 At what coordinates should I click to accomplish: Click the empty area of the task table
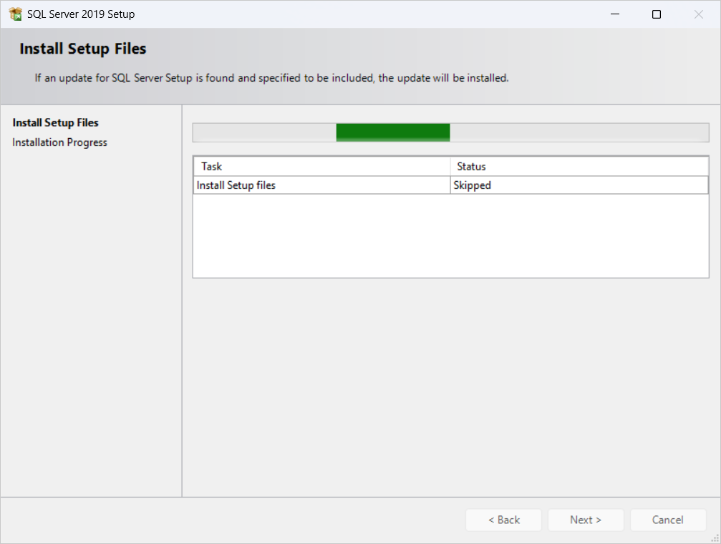tap(450, 236)
